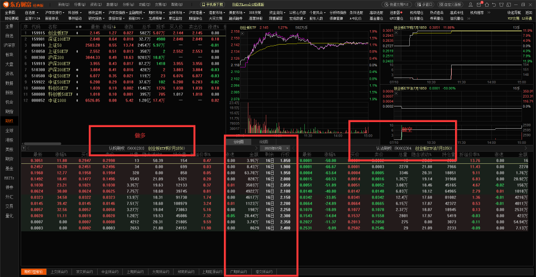Open the 资讯 menu
The height and width of the screenshot is (277, 536).
95,4
